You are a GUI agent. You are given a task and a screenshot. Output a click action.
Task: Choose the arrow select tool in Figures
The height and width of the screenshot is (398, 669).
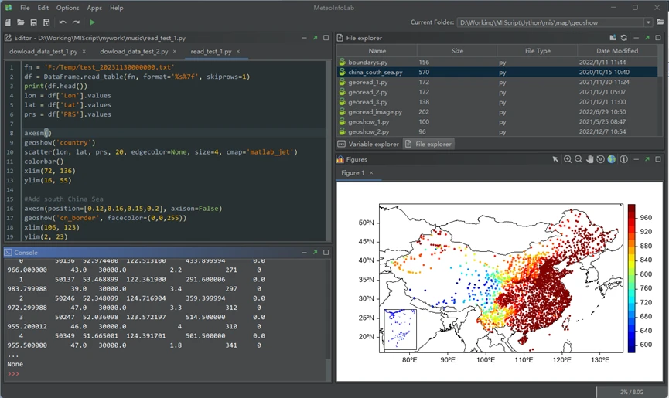point(555,159)
